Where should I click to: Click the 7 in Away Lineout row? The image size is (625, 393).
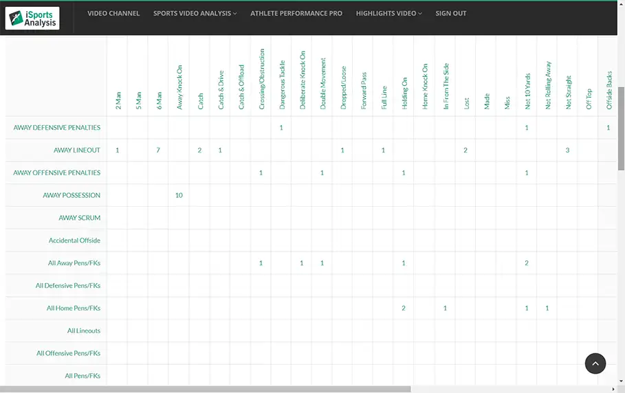tap(158, 150)
